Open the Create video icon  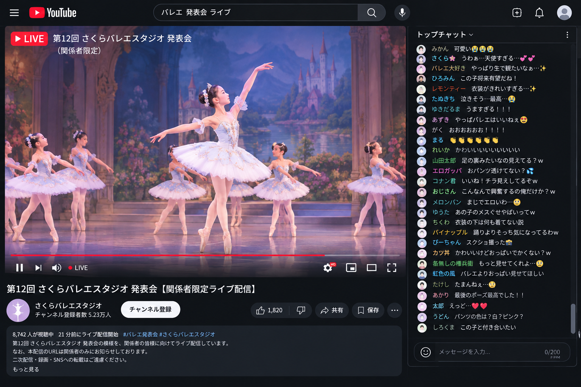pos(517,13)
